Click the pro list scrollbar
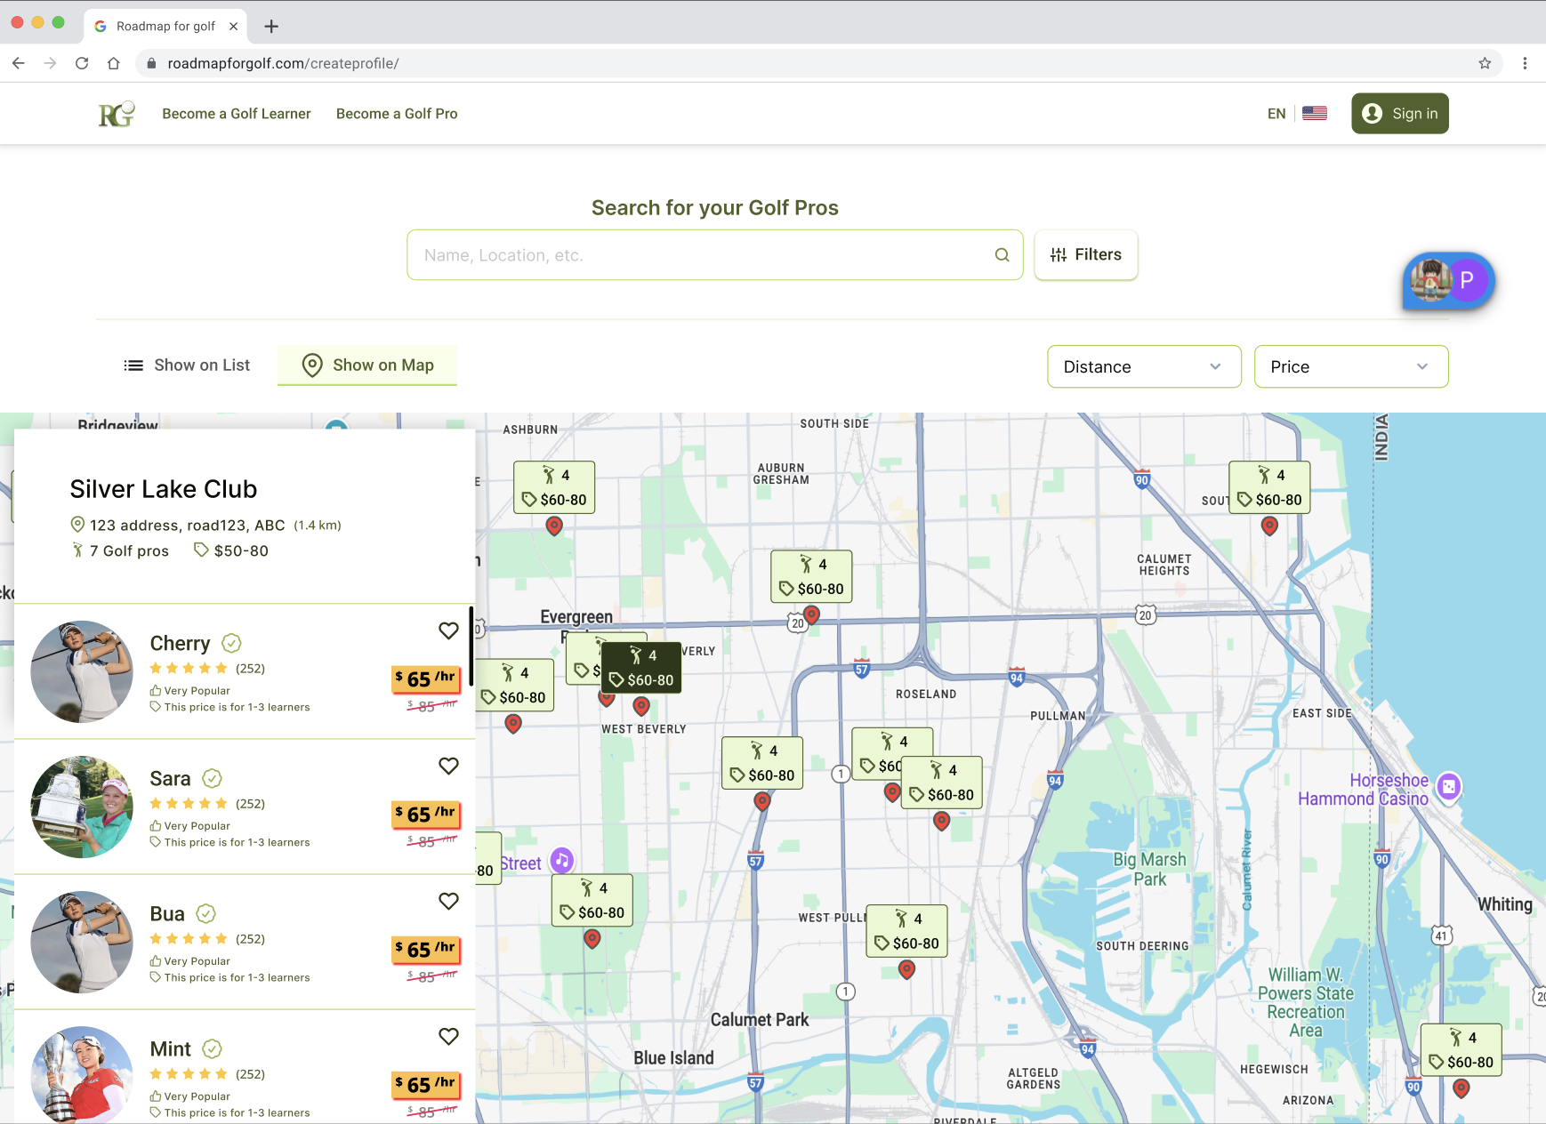The width and height of the screenshot is (1546, 1124). point(471,658)
